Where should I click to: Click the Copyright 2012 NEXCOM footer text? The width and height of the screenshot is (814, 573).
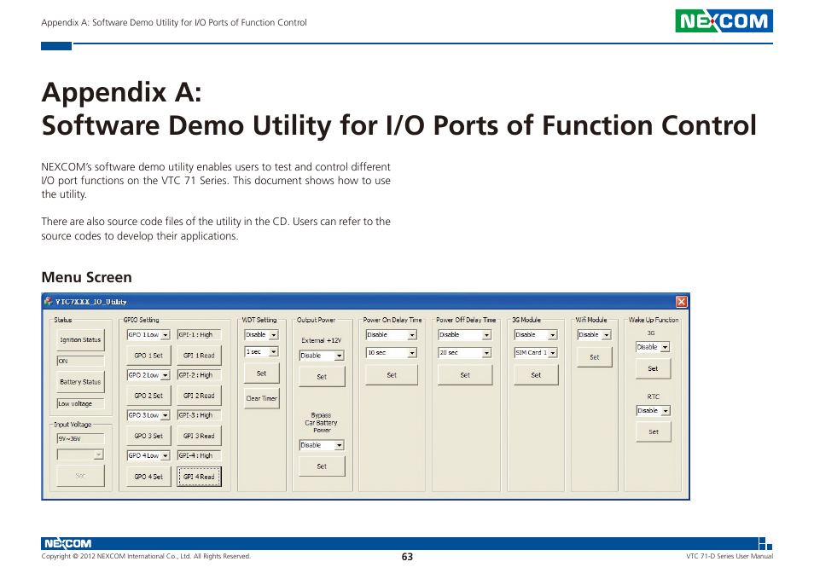pos(146,557)
